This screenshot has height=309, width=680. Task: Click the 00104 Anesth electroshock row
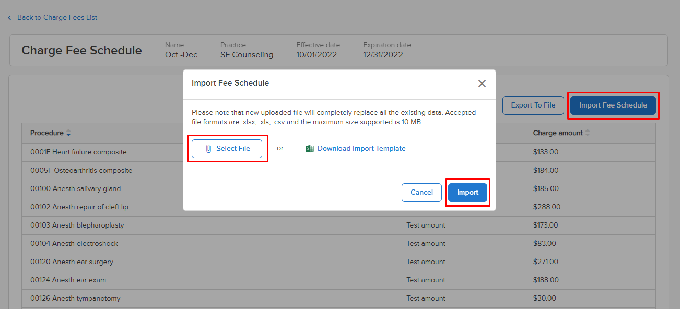click(x=338, y=243)
